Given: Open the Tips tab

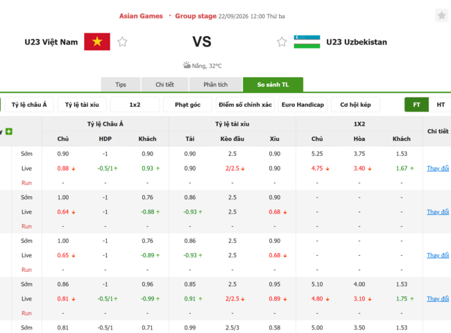Looking at the screenshot, I should pyautogui.click(x=121, y=85).
